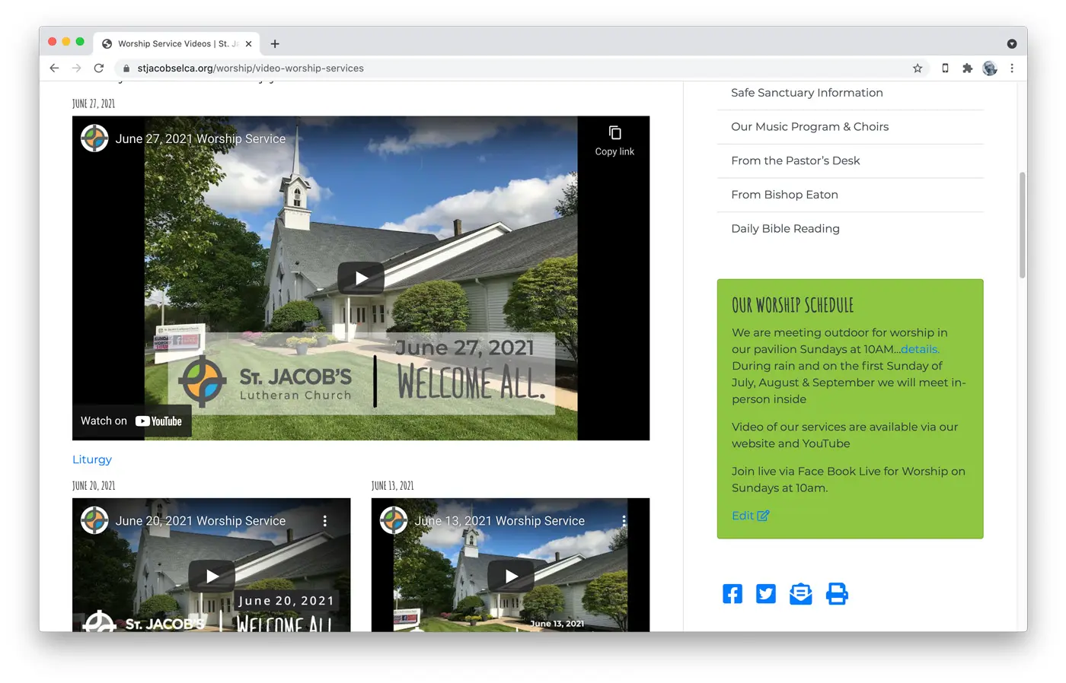View site security lock information

(126, 68)
